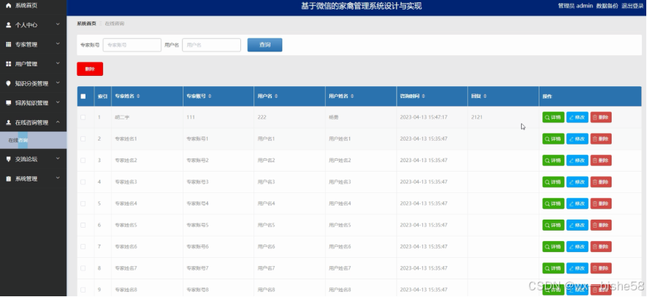Click 删除 for 专家姓名6 row
647x297 pixels.
601,247
